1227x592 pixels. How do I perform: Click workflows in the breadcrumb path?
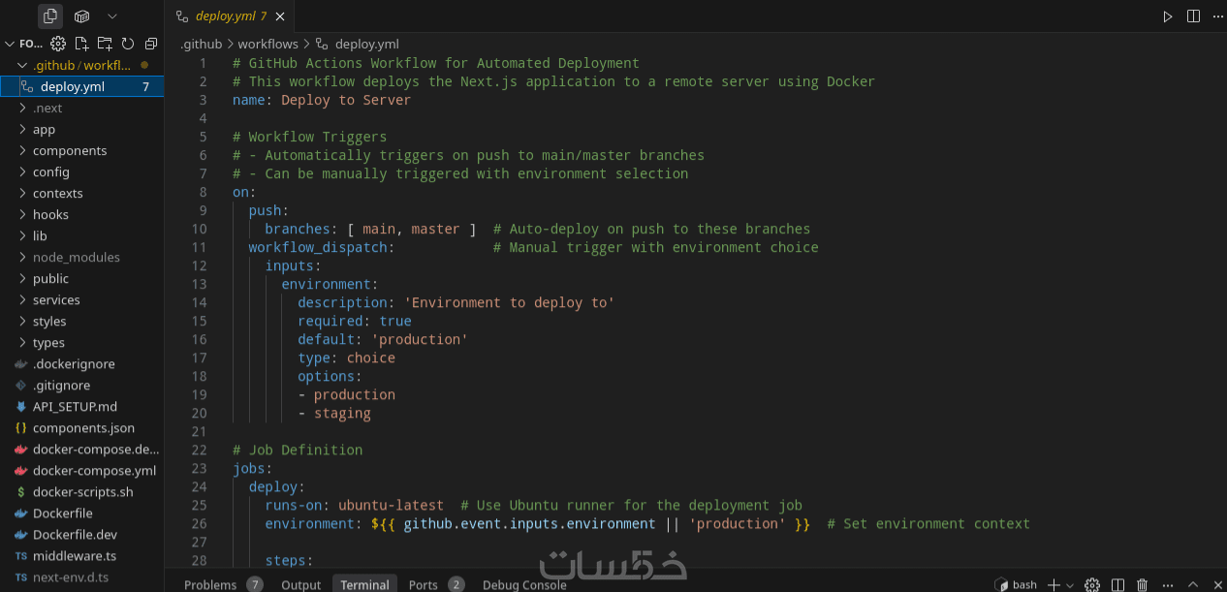tap(267, 44)
